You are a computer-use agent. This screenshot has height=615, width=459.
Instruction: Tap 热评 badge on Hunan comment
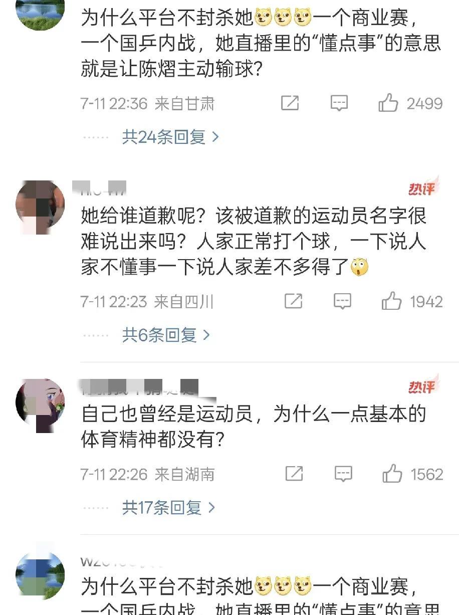[x=422, y=385]
